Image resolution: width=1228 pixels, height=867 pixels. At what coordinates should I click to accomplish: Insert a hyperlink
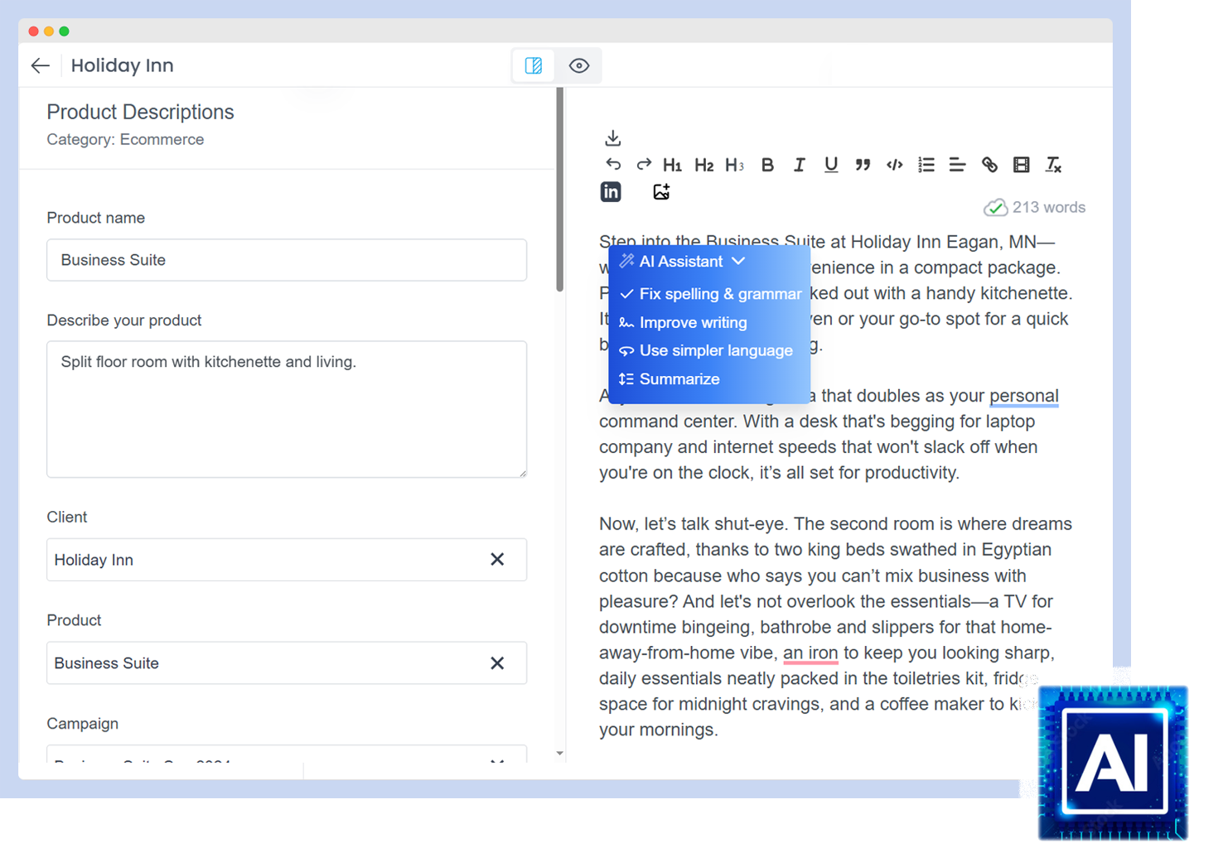[989, 165]
